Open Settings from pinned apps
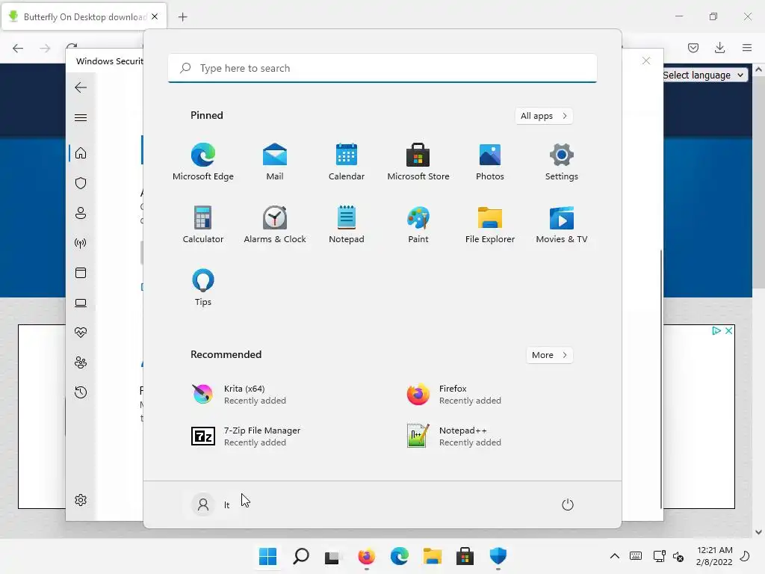 [x=562, y=161]
